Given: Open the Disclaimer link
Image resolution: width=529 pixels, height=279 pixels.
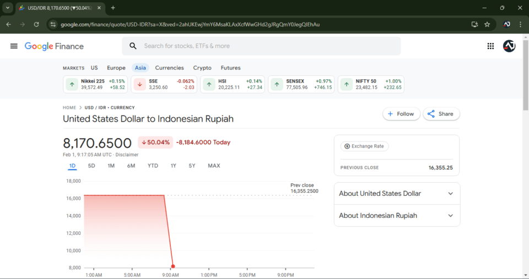Looking at the screenshot, I should click(127, 155).
